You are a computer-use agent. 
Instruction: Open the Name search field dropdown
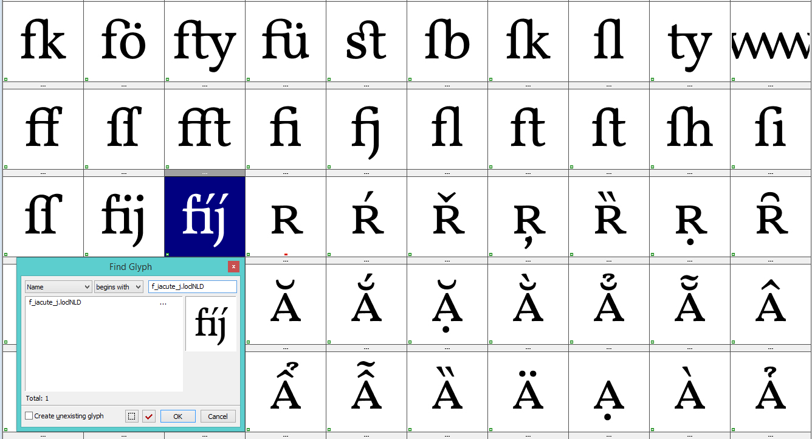[x=58, y=287]
